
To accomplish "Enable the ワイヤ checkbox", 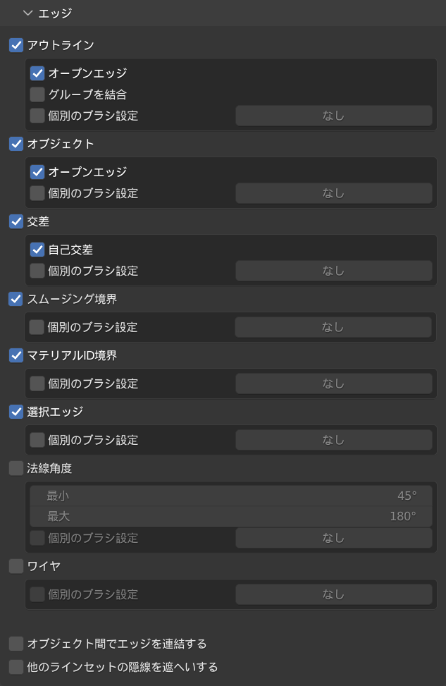I will (16, 566).
